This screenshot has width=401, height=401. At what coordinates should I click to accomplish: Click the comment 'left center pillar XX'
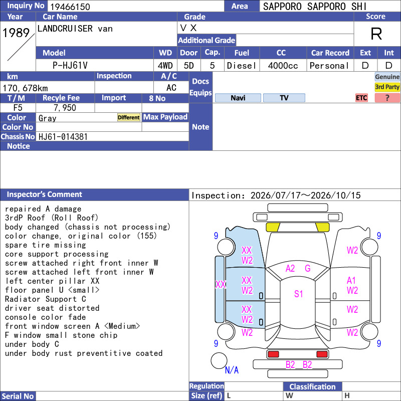[52, 281]
